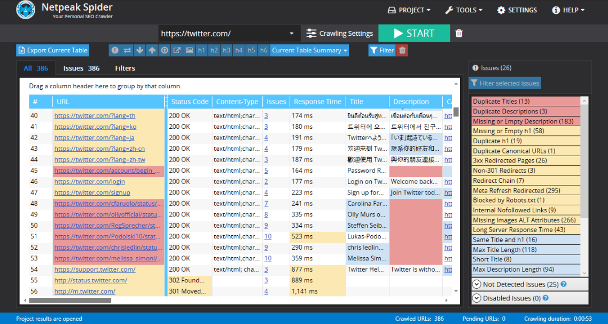Select Short Title (8) issue
Viewport: 608px width, 324px height.
[526, 259]
